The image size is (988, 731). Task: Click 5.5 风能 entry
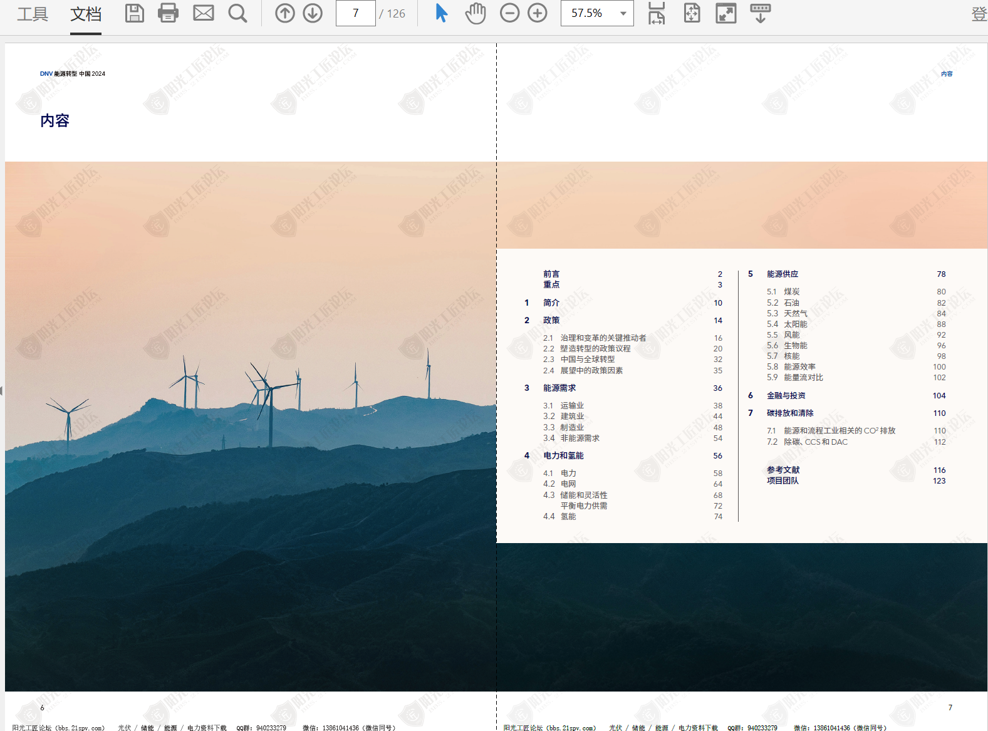tap(783, 334)
